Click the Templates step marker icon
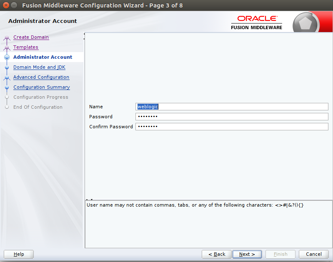Image resolution: width=333 pixels, height=262 pixels. tap(7, 47)
